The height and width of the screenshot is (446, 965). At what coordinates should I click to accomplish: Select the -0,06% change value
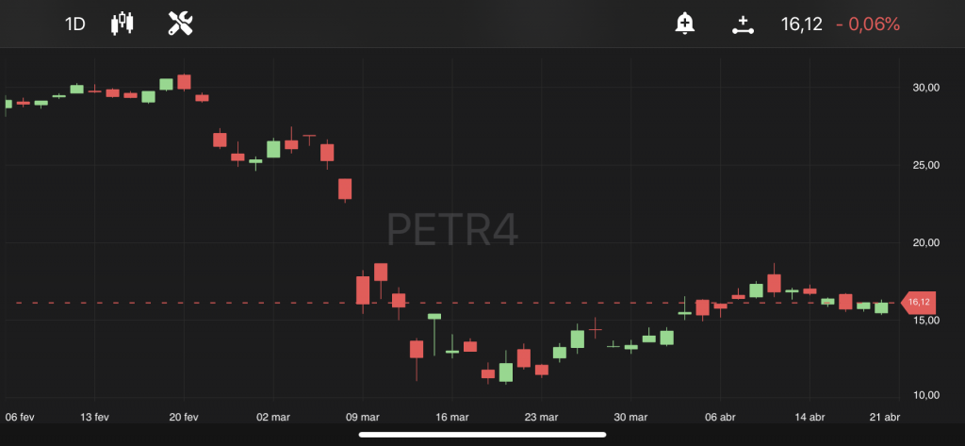(868, 24)
